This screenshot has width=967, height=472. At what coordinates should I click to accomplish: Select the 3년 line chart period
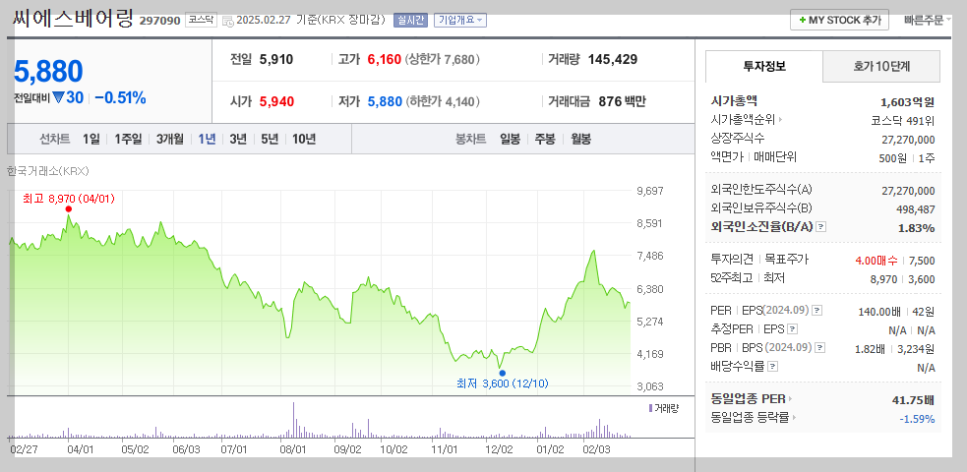pyautogui.click(x=238, y=140)
